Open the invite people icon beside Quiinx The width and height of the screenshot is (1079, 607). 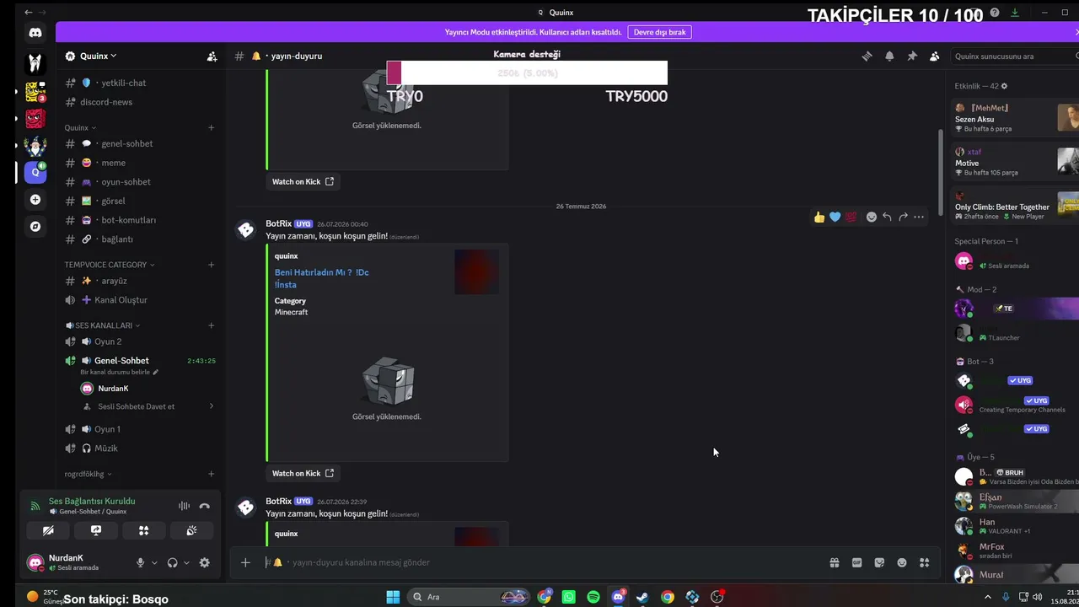point(212,56)
